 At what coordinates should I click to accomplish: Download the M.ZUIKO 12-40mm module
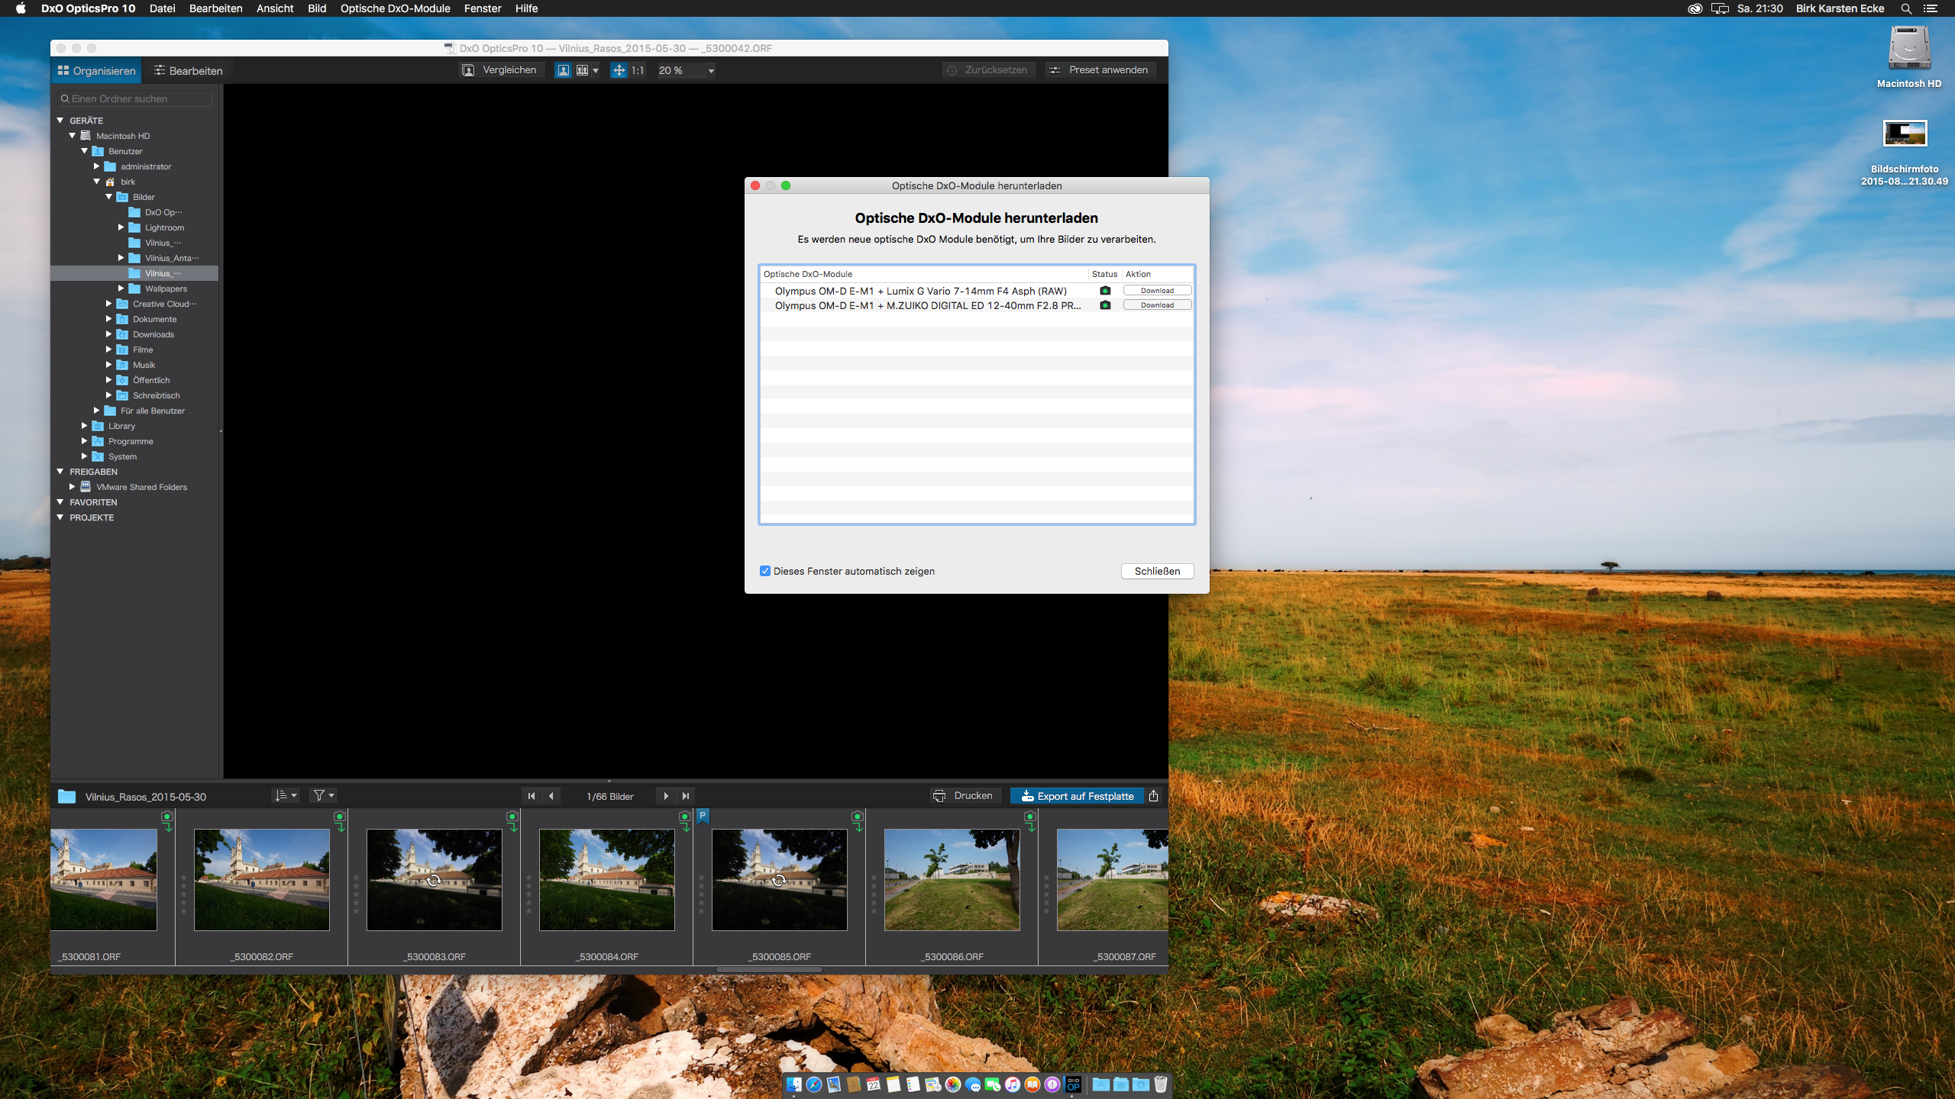[x=1157, y=305]
